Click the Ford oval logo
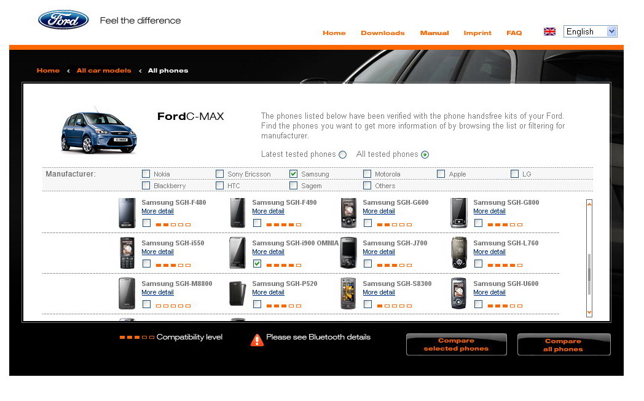Viewport: 644px width, 401px height. coord(63,20)
